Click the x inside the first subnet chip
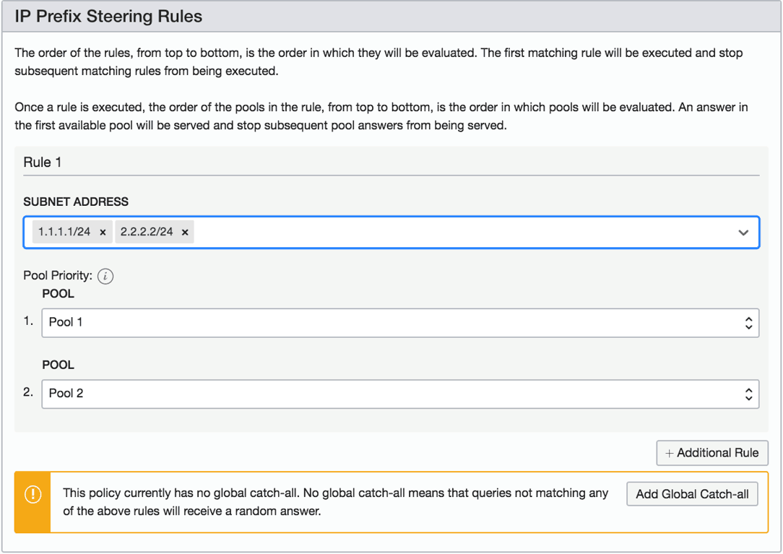This screenshot has width=783, height=554. click(x=102, y=233)
